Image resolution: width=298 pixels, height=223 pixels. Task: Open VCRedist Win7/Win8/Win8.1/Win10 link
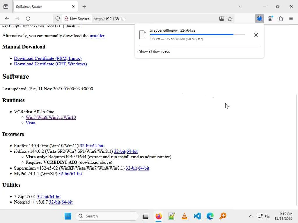pyautogui.click(x=51, y=117)
